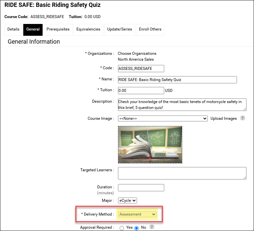Click the course image thumbnail preview
The image size is (254, 231).
[150, 145]
